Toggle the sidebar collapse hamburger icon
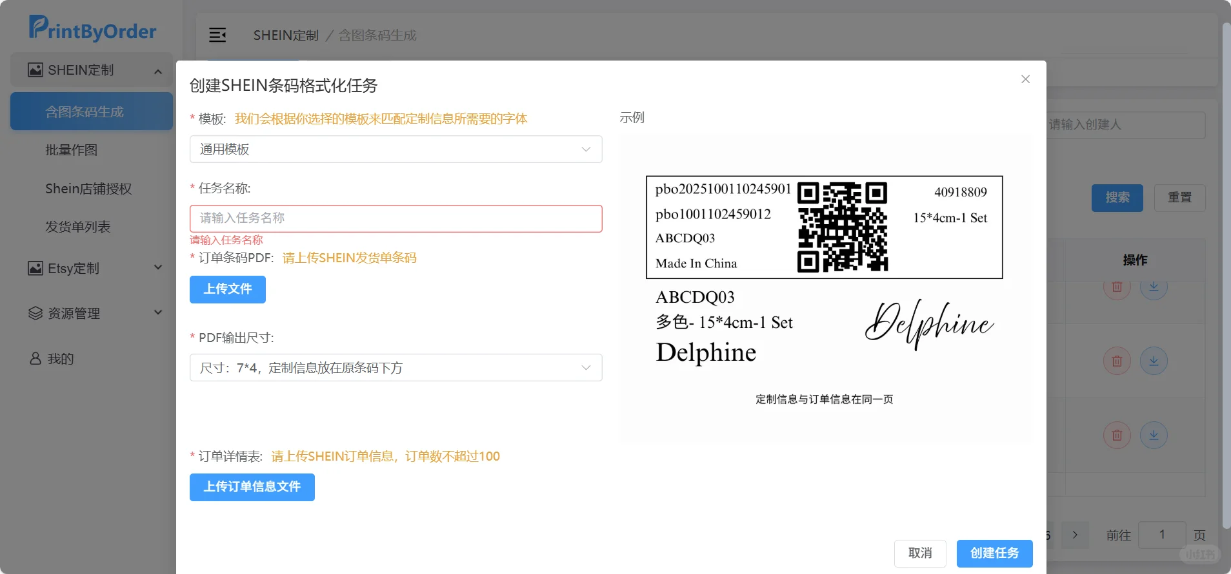1231x574 pixels. point(217,35)
